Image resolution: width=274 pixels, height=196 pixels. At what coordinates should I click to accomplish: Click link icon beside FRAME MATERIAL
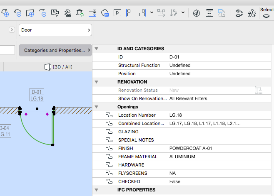109,157
